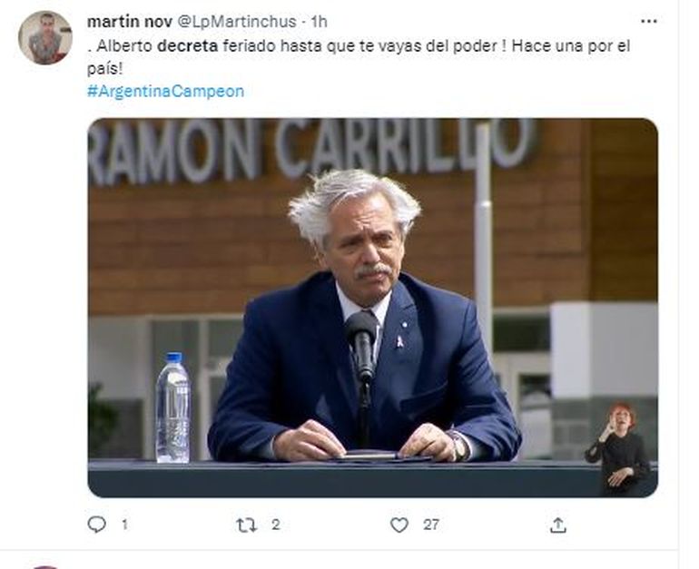Click the share upload icon
This screenshot has height=569, width=699.
pos(558,525)
